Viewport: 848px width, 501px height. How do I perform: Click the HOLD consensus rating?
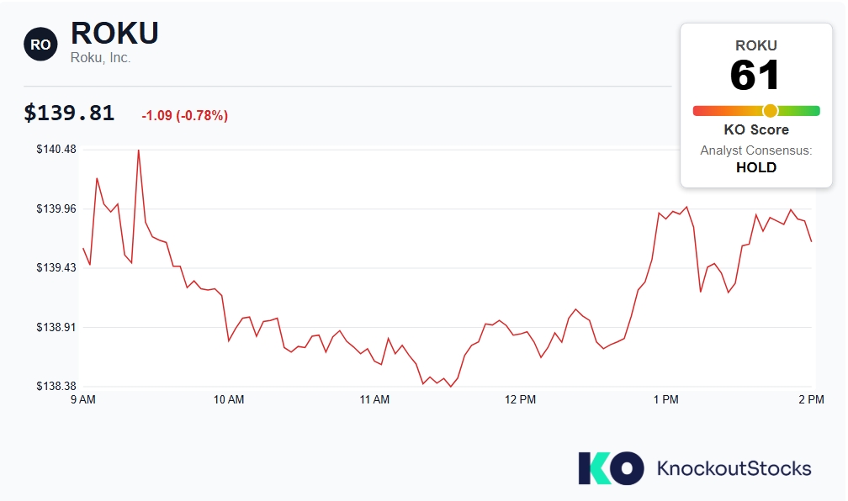tap(756, 167)
